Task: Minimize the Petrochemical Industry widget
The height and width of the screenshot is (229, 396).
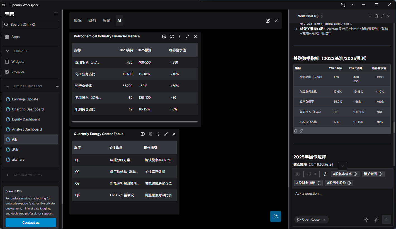Action: (x=188, y=37)
